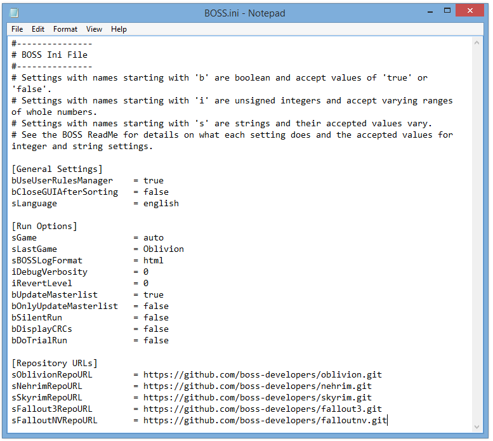Screen dimensions: 493x441
Task: Click the 'true' value of bUseUserRulesManager
Action: point(154,180)
